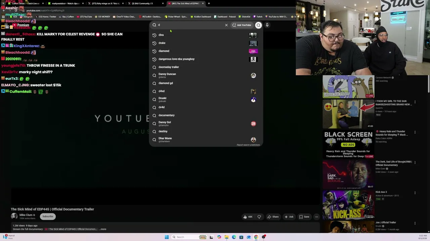Open the KickBot Dashboard bookmark
430x241 pixels.
(201, 17)
